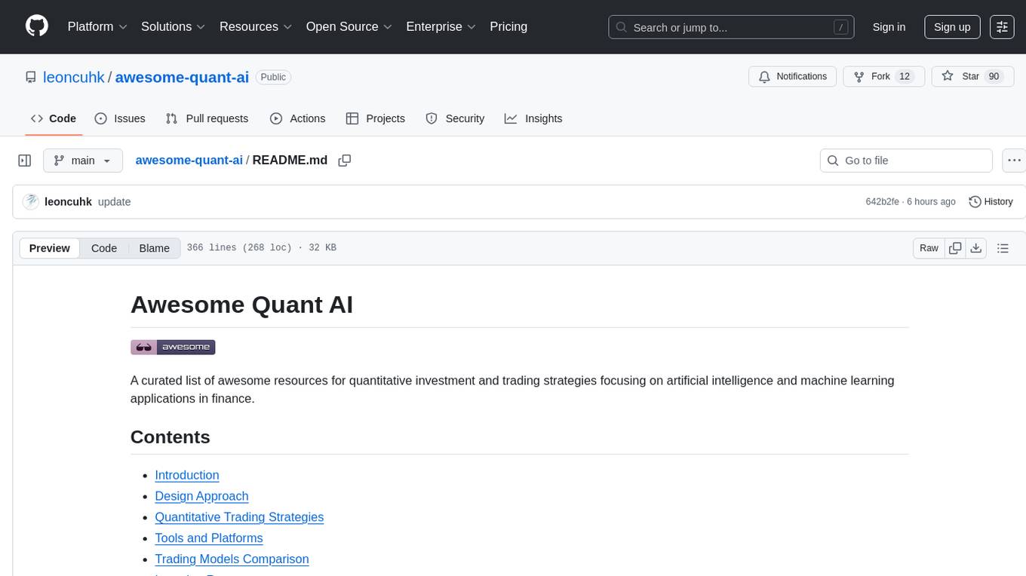The width and height of the screenshot is (1026, 576).
Task: Switch to the Preview view
Action: tap(50, 248)
